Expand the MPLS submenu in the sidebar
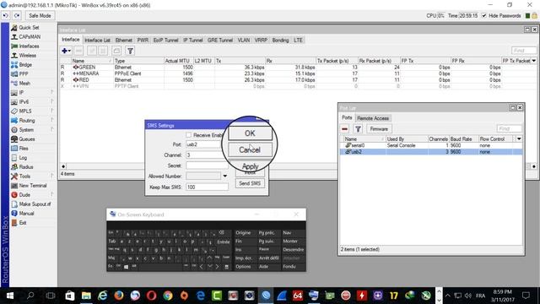This screenshot has width=540, height=304. tap(52, 111)
